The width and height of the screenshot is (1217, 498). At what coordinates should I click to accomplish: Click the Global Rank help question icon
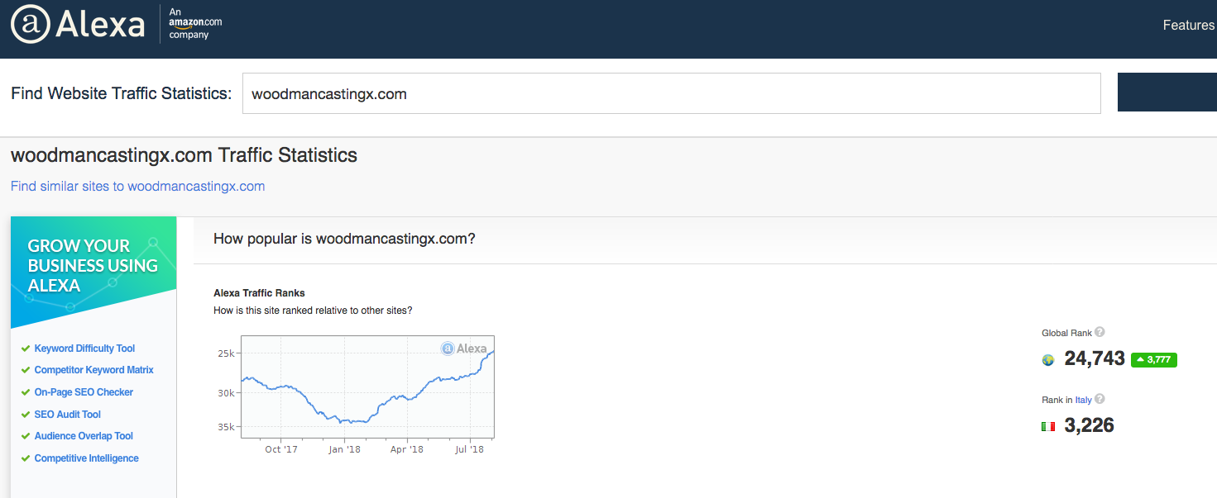[1100, 332]
